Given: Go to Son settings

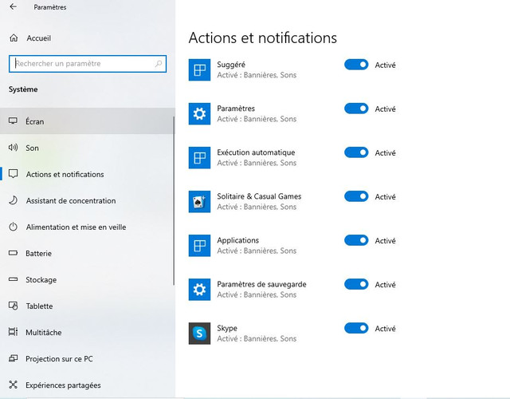Looking at the screenshot, I should (87, 148).
